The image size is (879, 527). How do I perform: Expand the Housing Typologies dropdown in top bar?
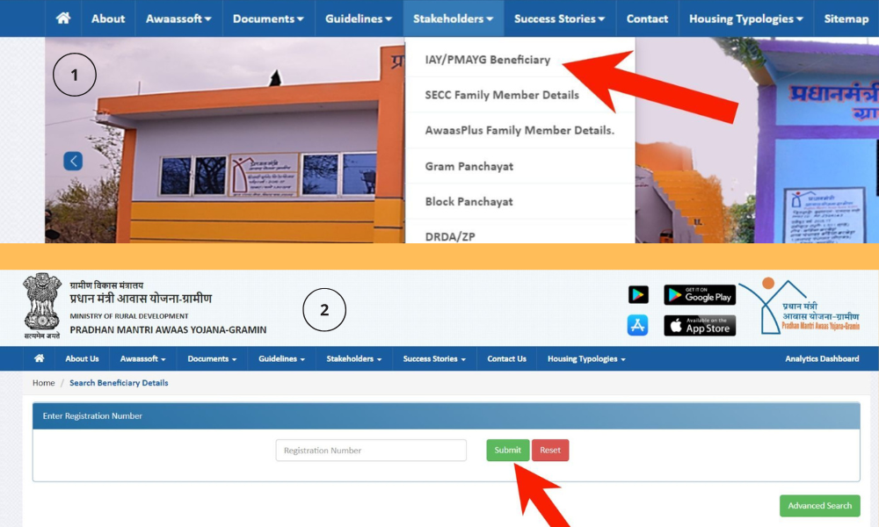click(x=746, y=18)
